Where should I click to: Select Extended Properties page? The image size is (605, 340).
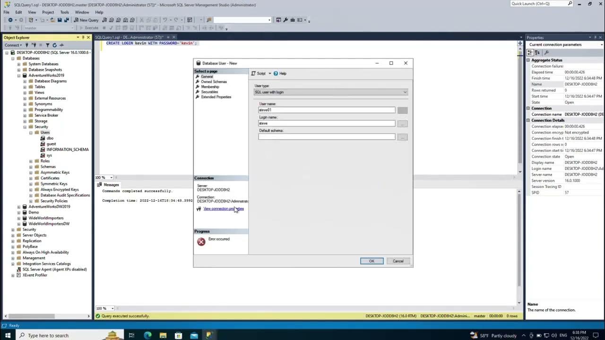[216, 97]
